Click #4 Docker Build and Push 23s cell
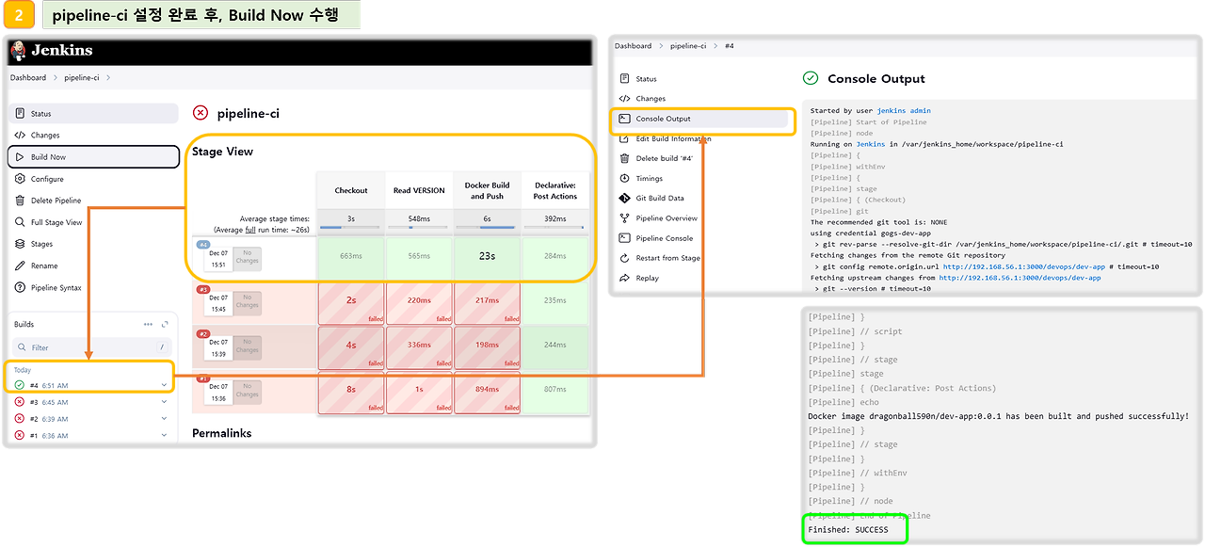The width and height of the screenshot is (1205, 547). pyautogui.click(x=487, y=256)
